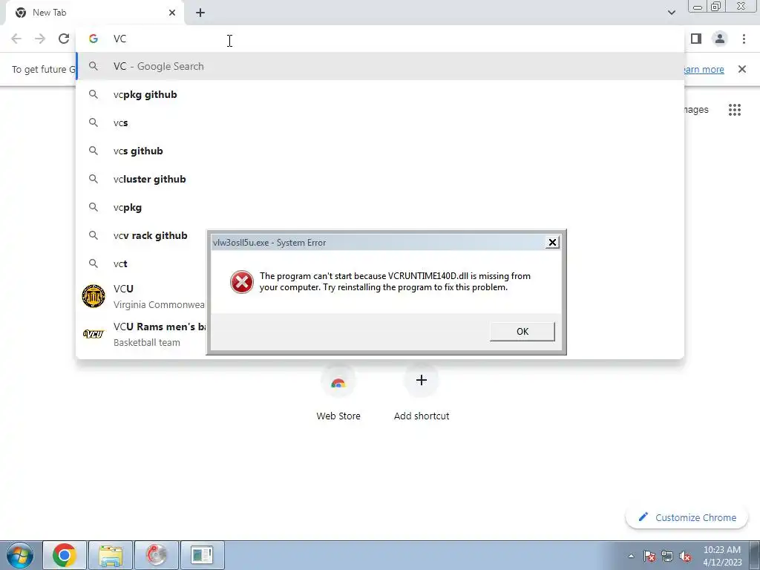Toggle the Chrome side panel icon
This screenshot has height=570, width=760.
696,39
